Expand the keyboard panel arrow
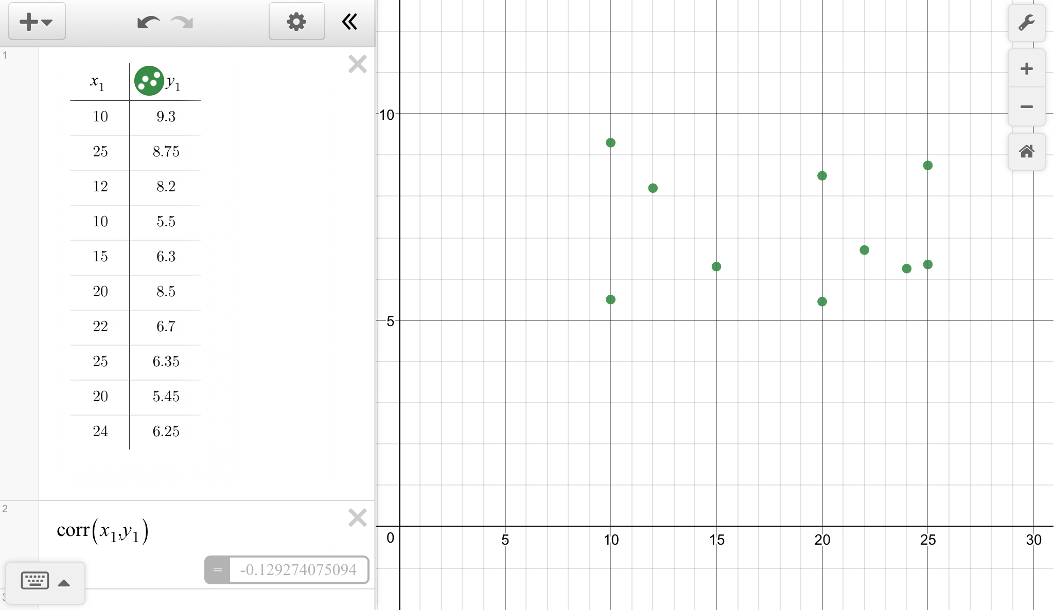 coord(64,583)
